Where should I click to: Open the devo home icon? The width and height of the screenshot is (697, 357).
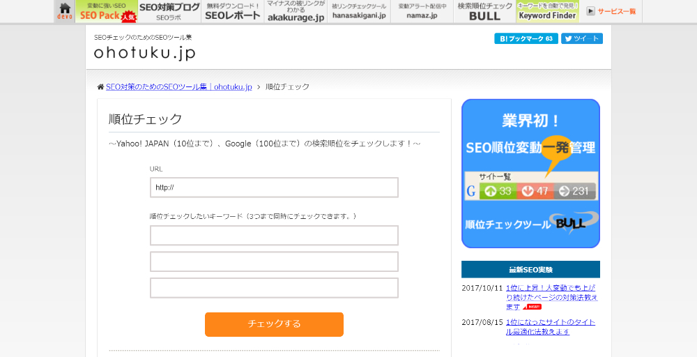(x=65, y=11)
